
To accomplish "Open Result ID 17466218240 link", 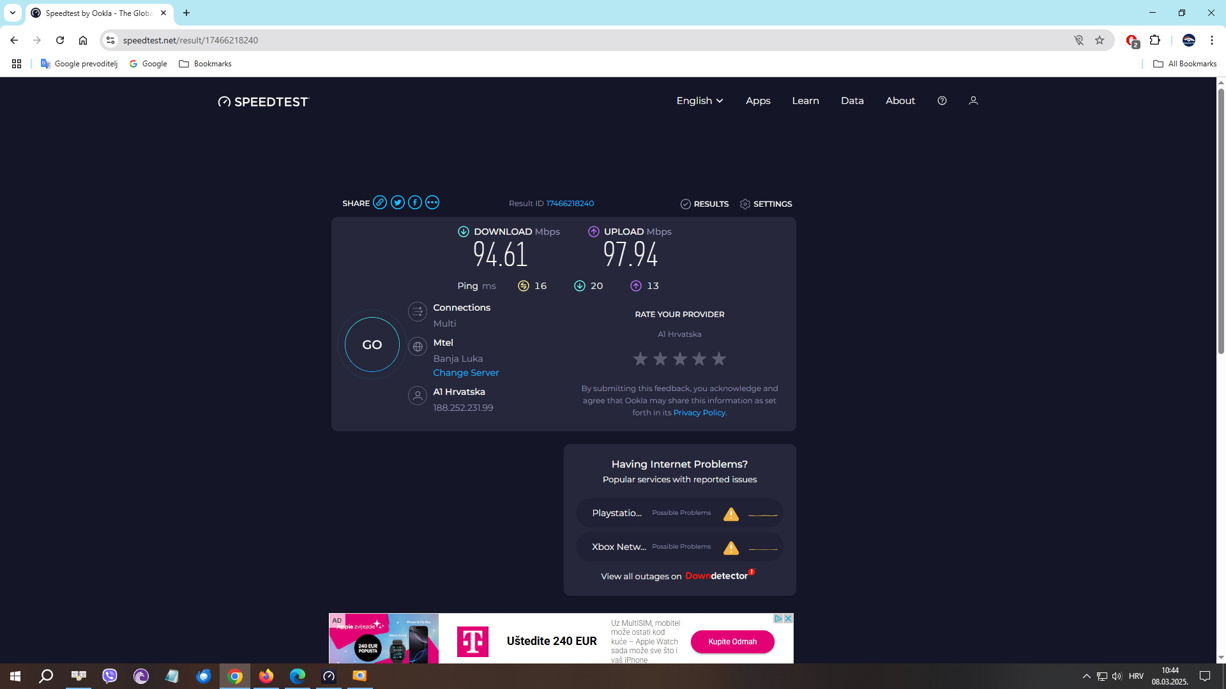I will (570, 204).
